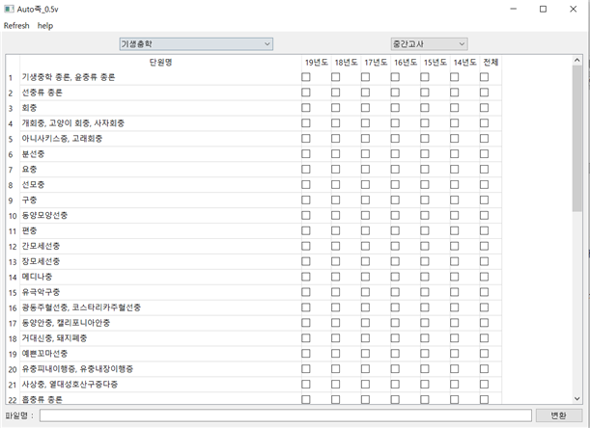Check 17년도 box for row 10 동양모양선충
Image resolution: width=590 pixels, height=428 pixels.
point(365,215)
